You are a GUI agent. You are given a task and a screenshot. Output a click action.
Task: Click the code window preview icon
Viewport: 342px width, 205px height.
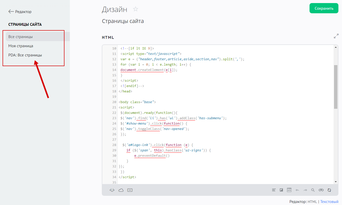(289, 190)
